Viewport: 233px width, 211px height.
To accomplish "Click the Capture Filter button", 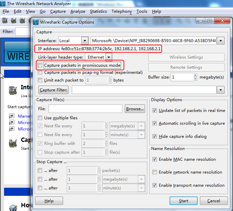I will (54, 90).
